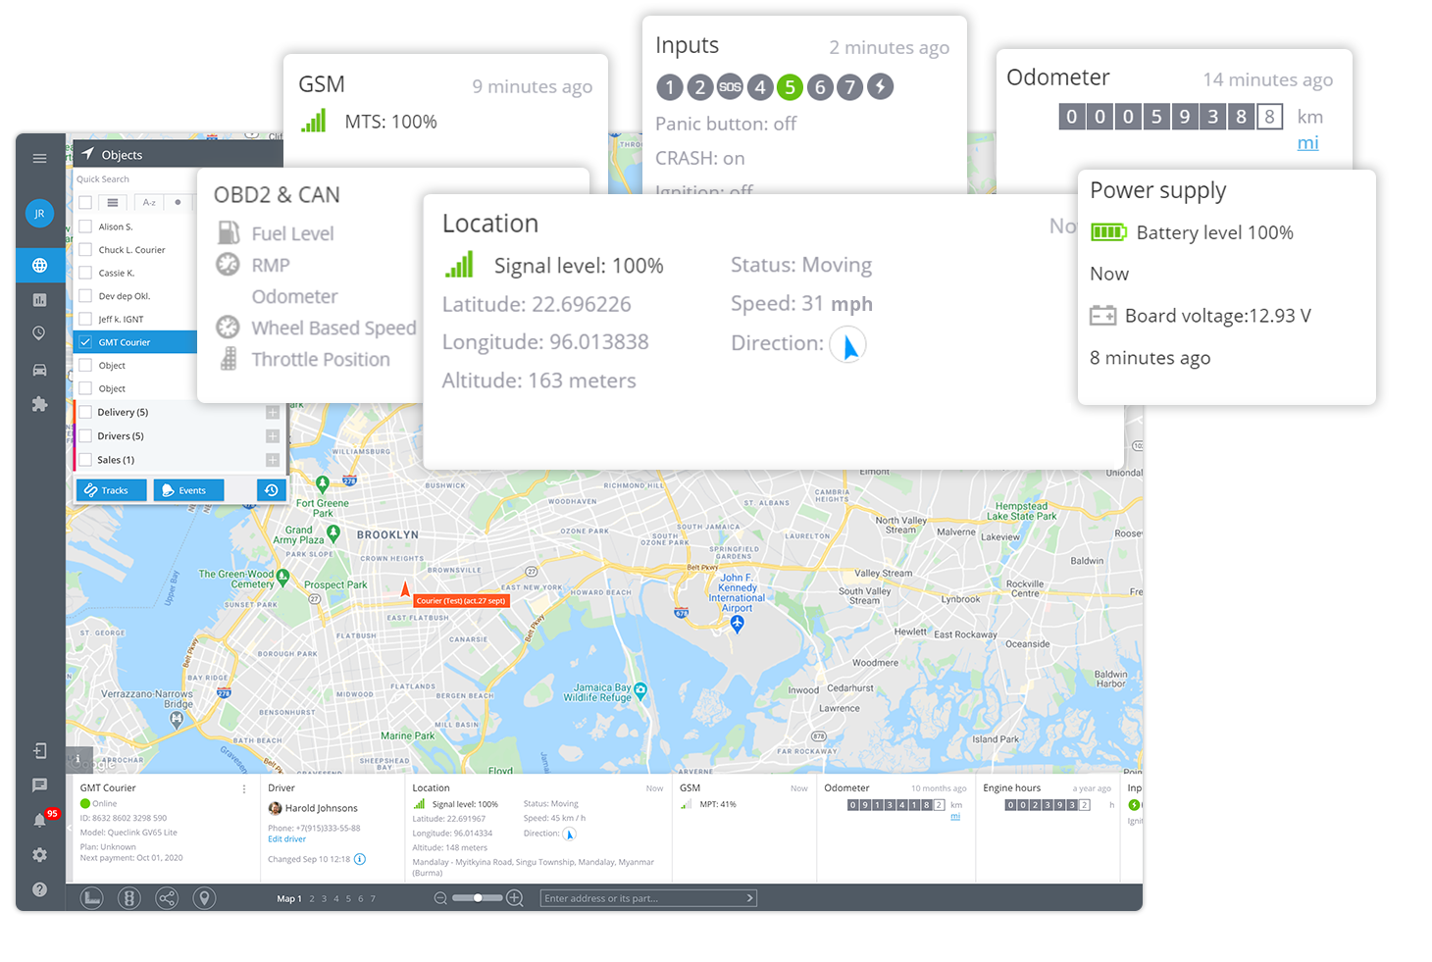This screenshot has height=962, width=1432.
Task: Click the car fleet icon in sidebar
Action: coord(39,370)
